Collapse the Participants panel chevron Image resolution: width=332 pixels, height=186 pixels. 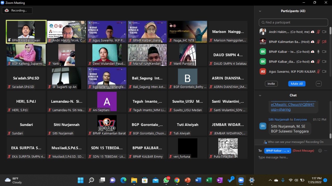pyautogui.click(x=260, y=11)
